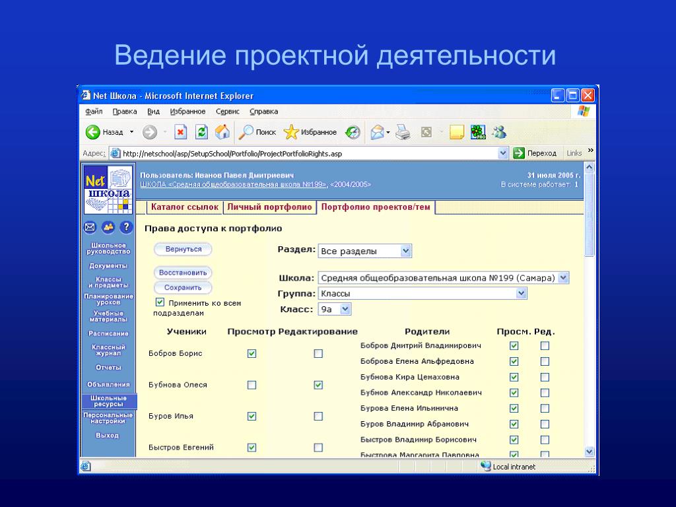
Task: Toggle Редактирование for Бубнова Олеся
Action: click(x=318, y=385)
